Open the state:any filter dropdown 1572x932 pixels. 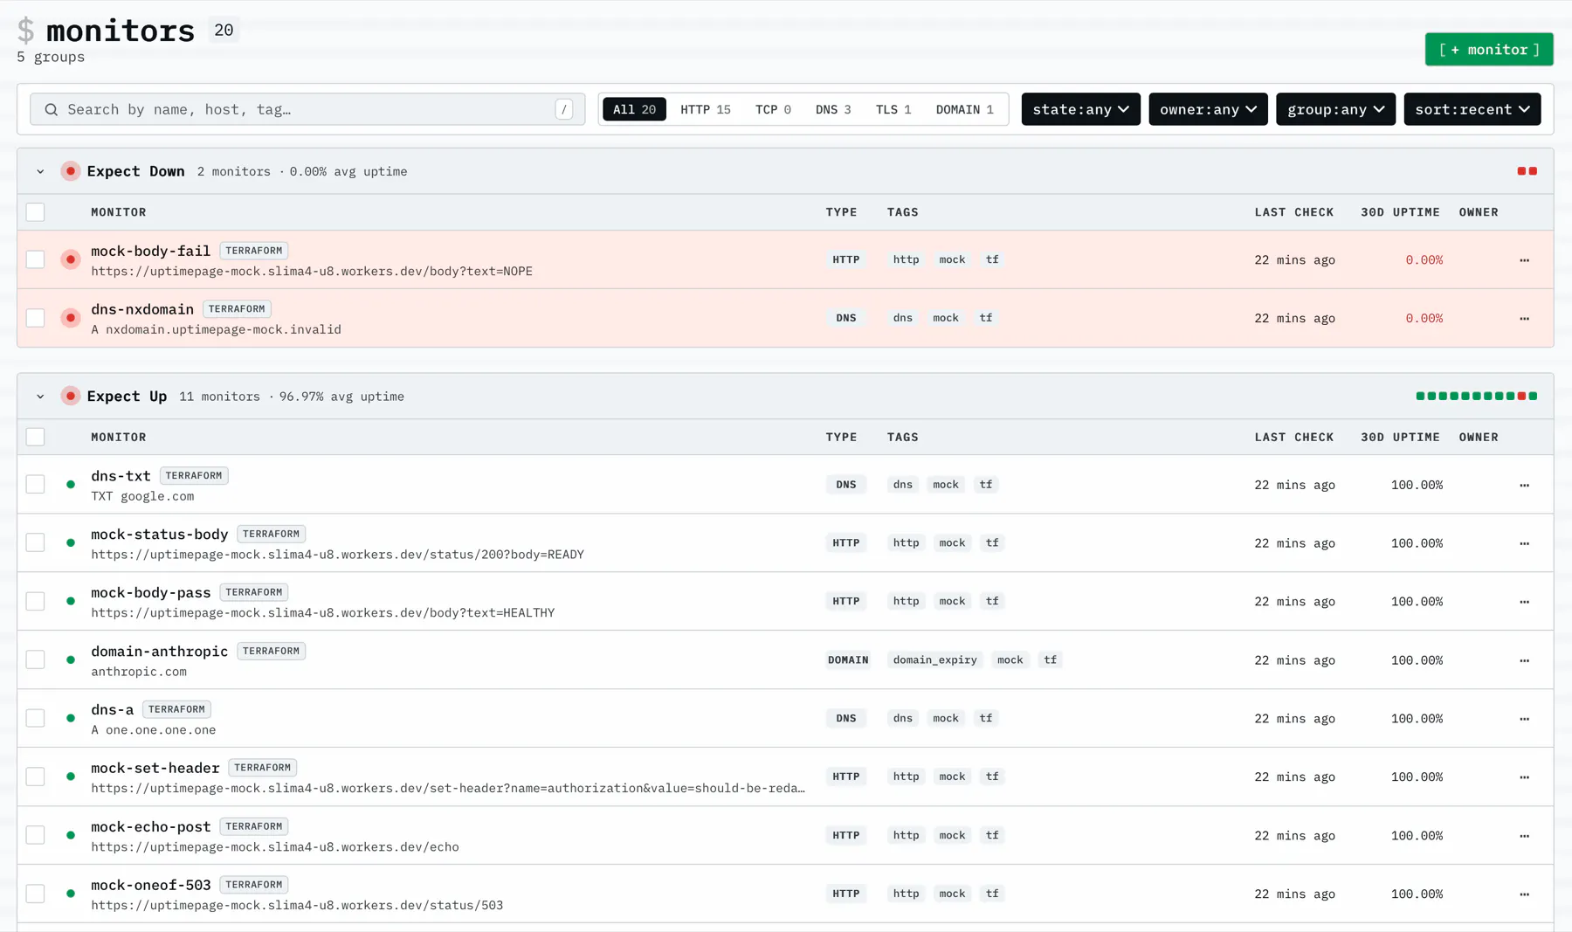[x=1080, y=109]
